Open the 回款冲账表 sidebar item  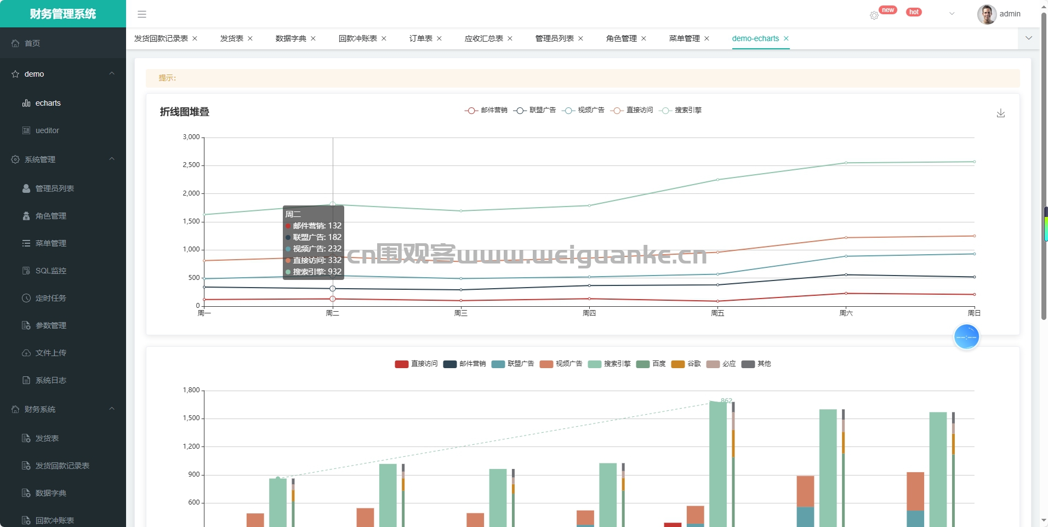pos(63,519)
